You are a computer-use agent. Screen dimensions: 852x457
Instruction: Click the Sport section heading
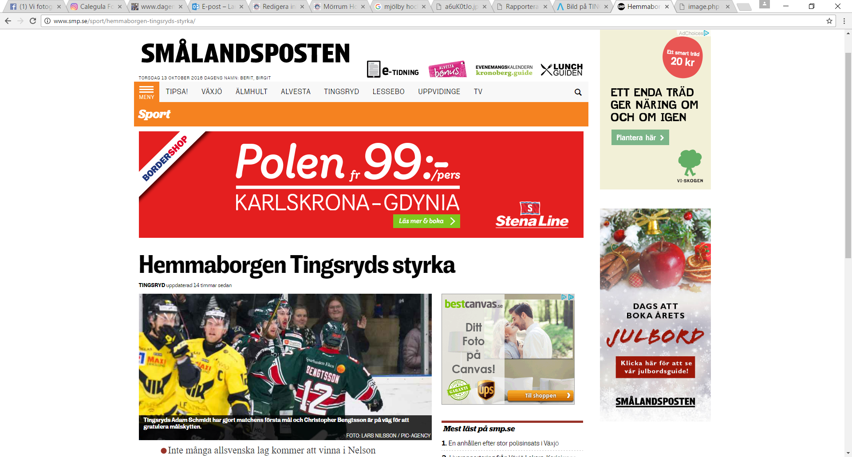pos(154,114)
